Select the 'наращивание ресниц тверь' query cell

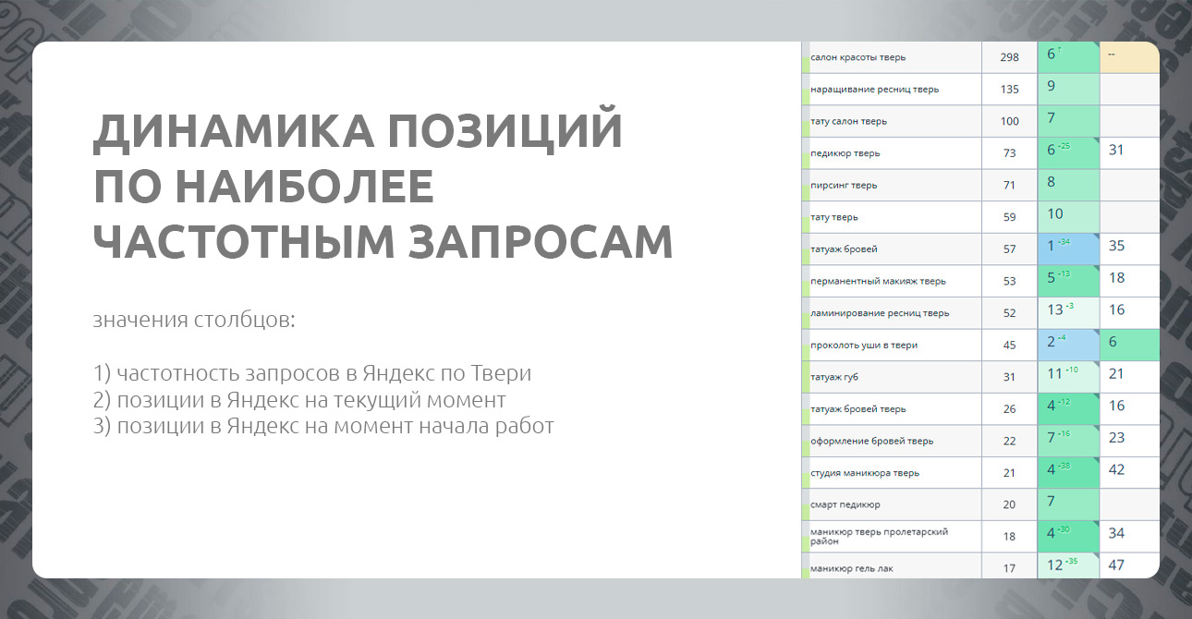click(874, 90)
